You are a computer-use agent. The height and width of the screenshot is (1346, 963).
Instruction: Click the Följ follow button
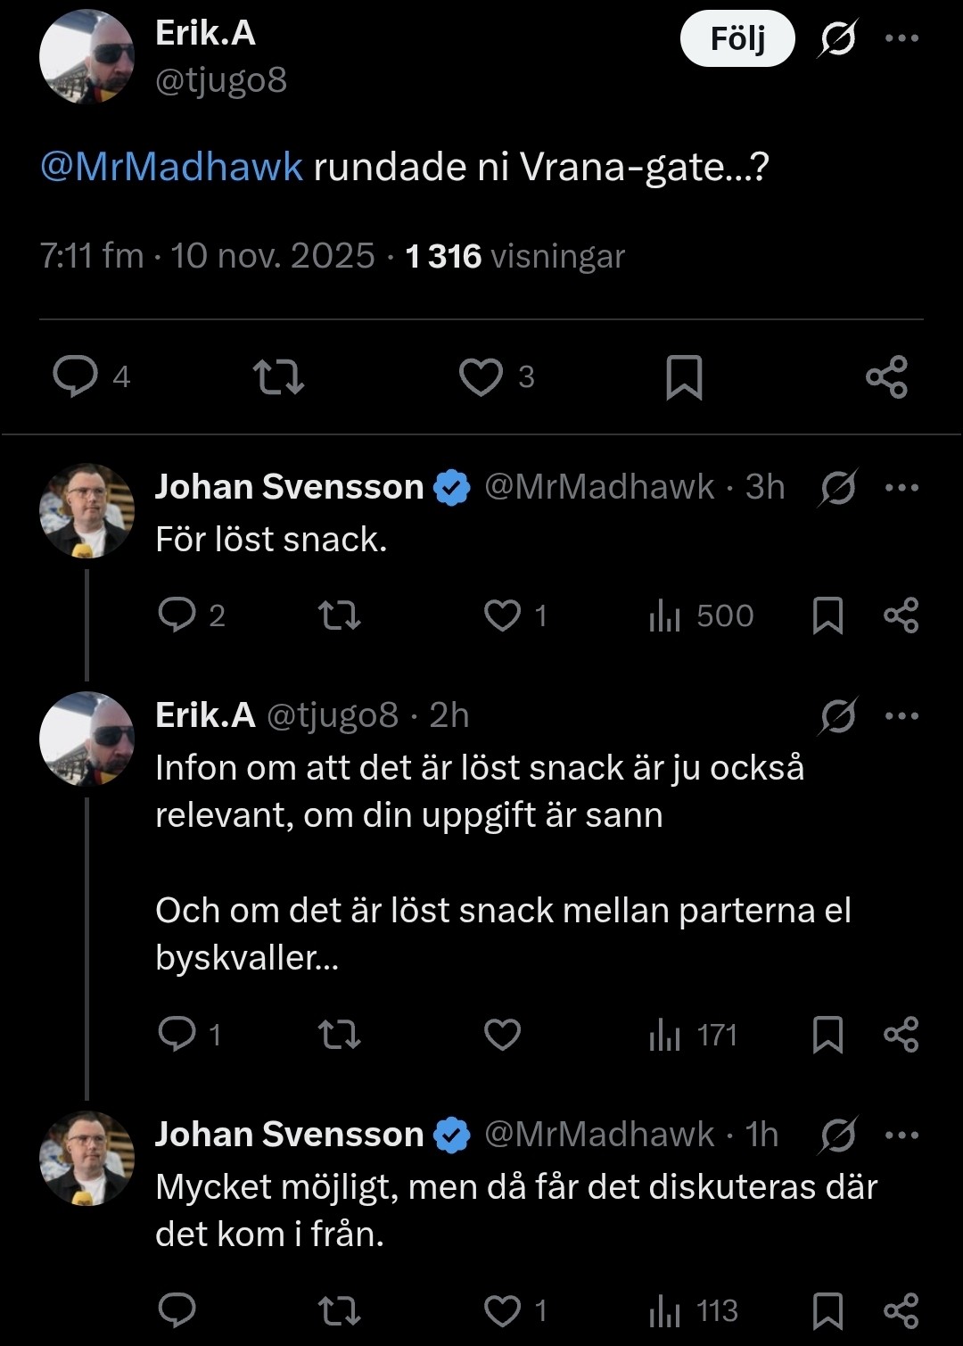point(737,38)
